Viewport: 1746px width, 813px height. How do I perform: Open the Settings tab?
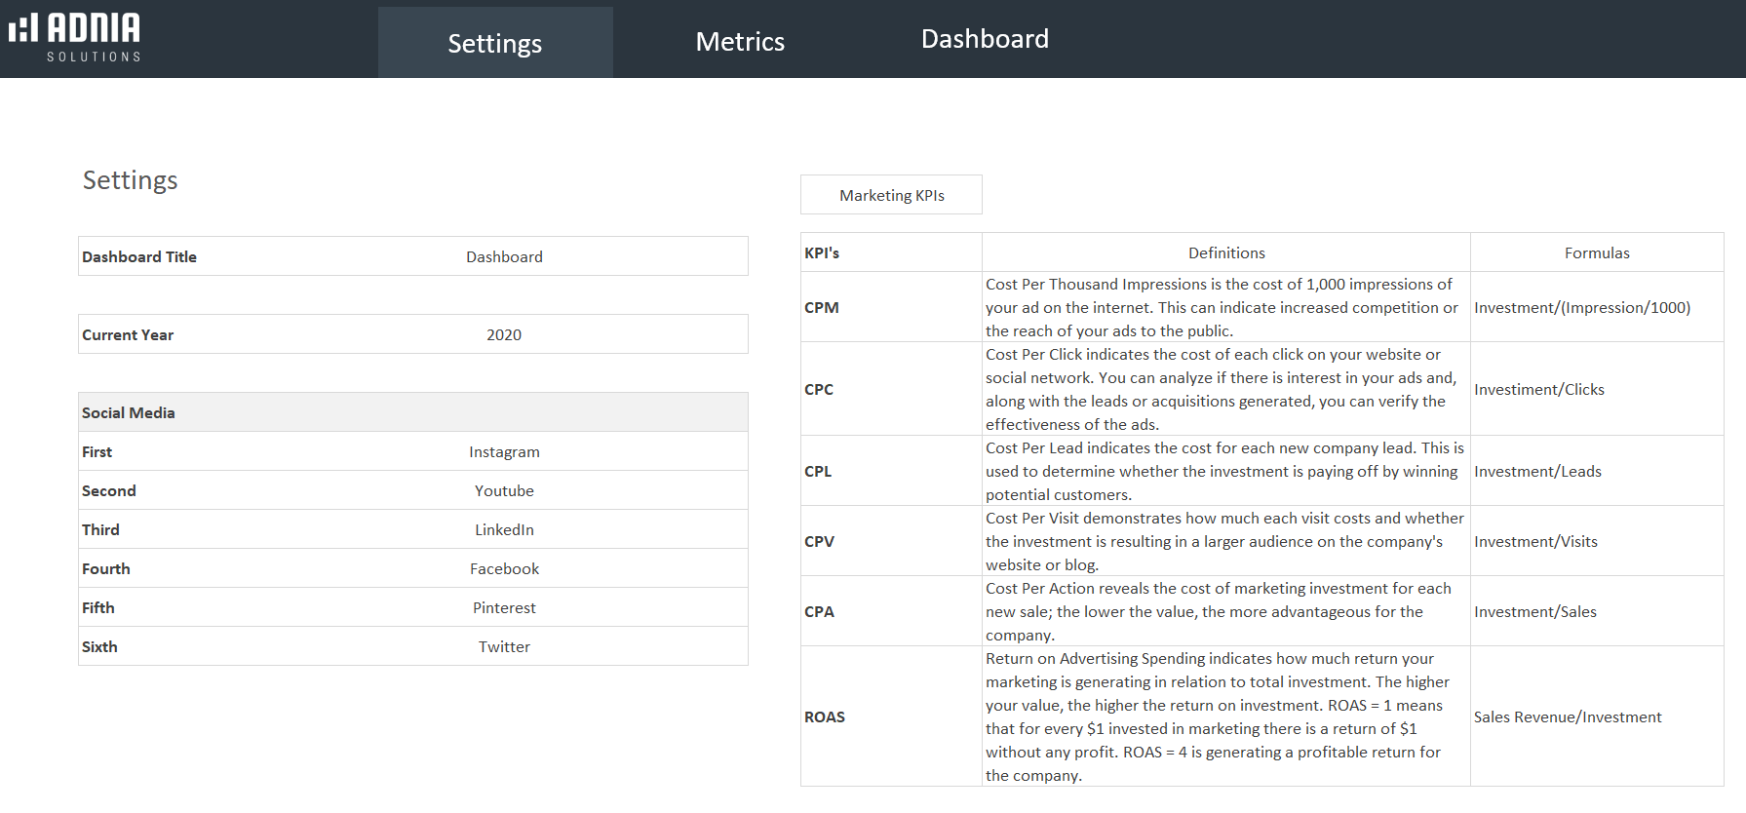click(x=494, y=43)
